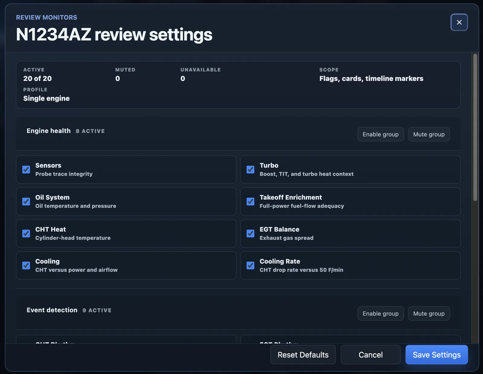Click the 'Engine health' section heading

coord(49,131)
